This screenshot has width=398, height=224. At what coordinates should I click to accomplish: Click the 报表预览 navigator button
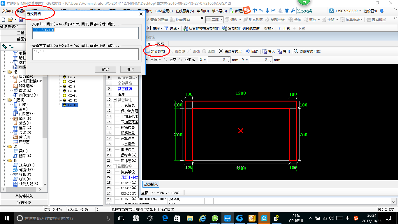[24, 202]
